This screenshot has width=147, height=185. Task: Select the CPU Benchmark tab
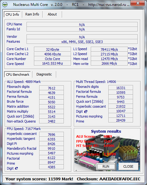click(x=18, y=75)
